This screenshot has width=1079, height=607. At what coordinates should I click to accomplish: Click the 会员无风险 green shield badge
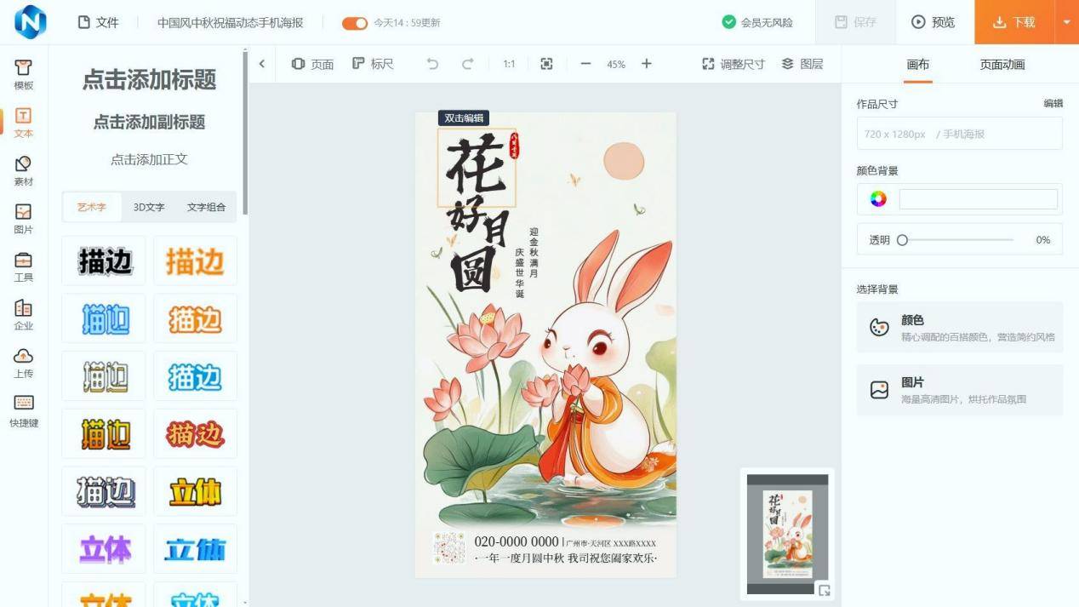tap(756, 22)
